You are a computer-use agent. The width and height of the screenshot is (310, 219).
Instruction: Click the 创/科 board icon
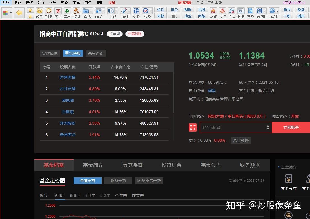pos(260,11)
